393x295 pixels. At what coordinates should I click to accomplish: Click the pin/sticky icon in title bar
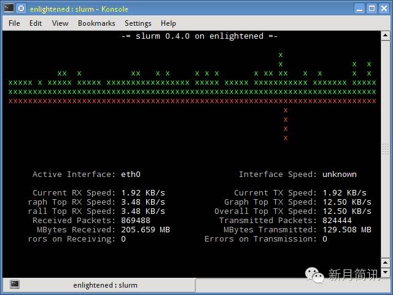point(21,8)
